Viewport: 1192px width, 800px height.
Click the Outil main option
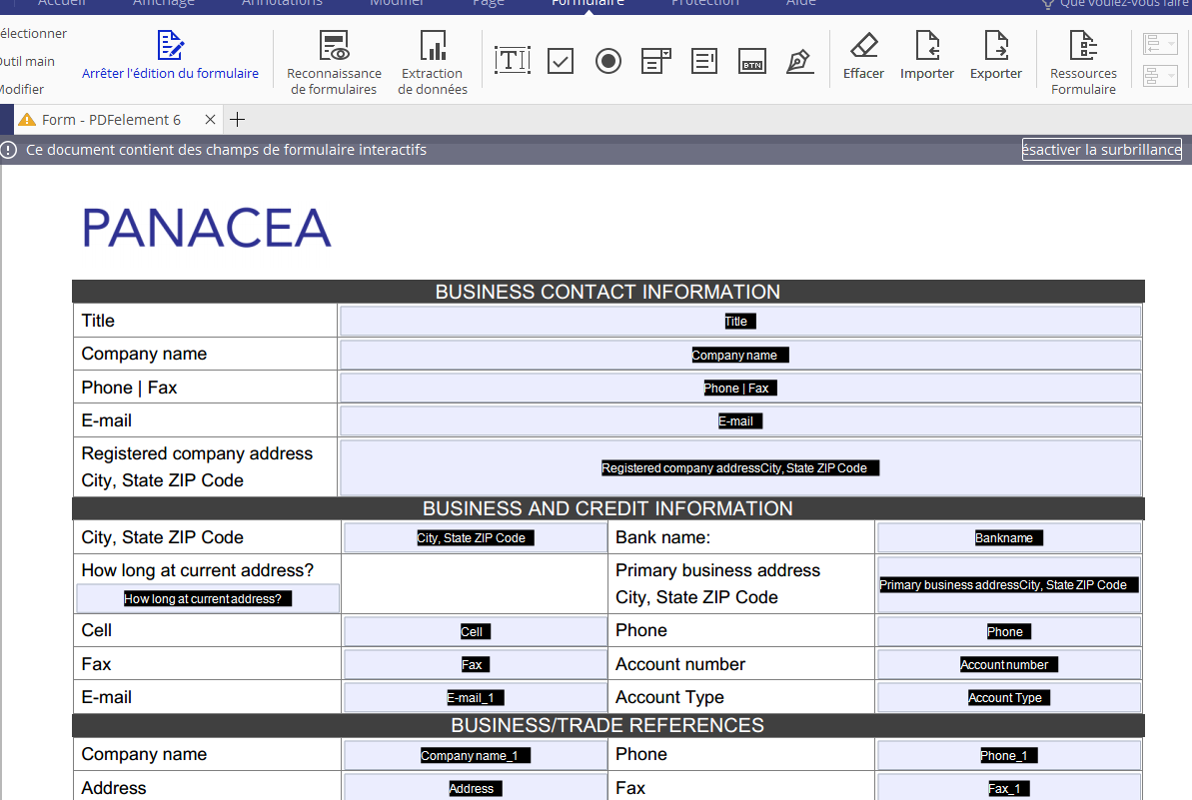pyautogui.click(x=27, y=62)
